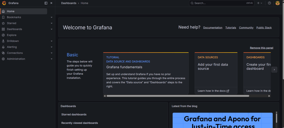Click the Explore compass icon
284x128 pixels.
3,35
